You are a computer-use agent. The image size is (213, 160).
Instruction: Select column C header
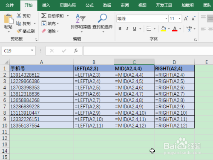pyautogui.click(x=134, y=62)
